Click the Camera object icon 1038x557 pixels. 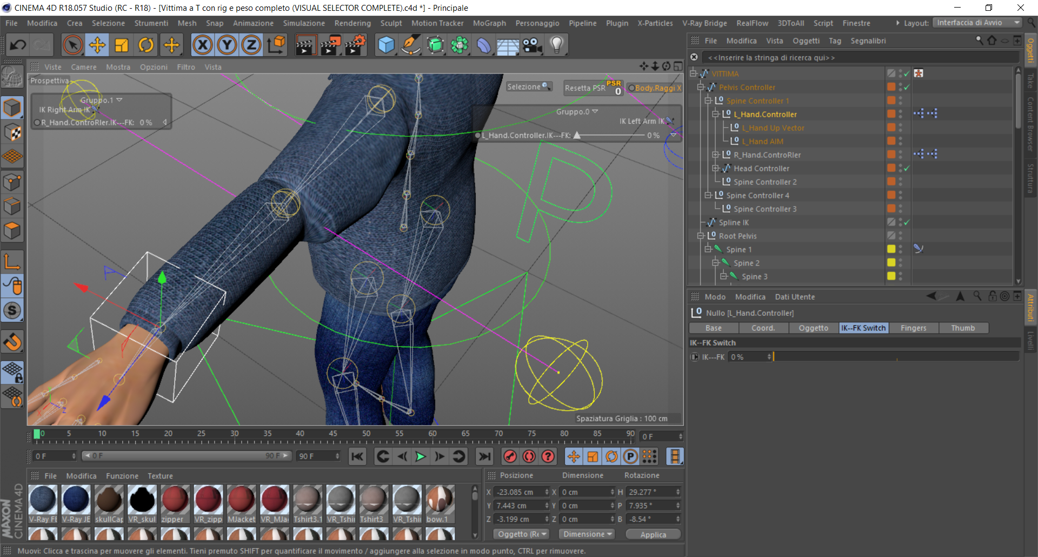(533, 45)
